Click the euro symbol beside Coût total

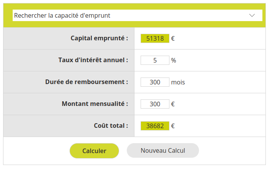(173, 126)
